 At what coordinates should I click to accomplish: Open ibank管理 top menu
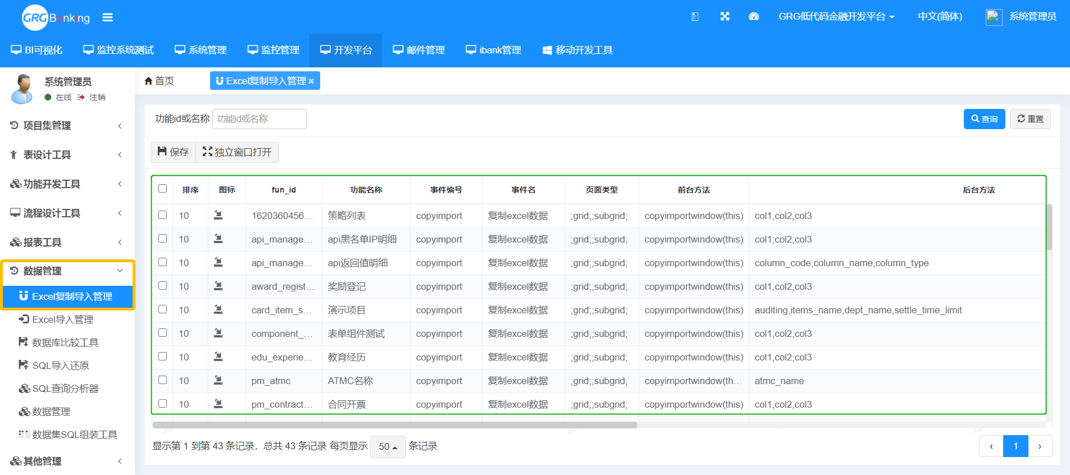494,51
